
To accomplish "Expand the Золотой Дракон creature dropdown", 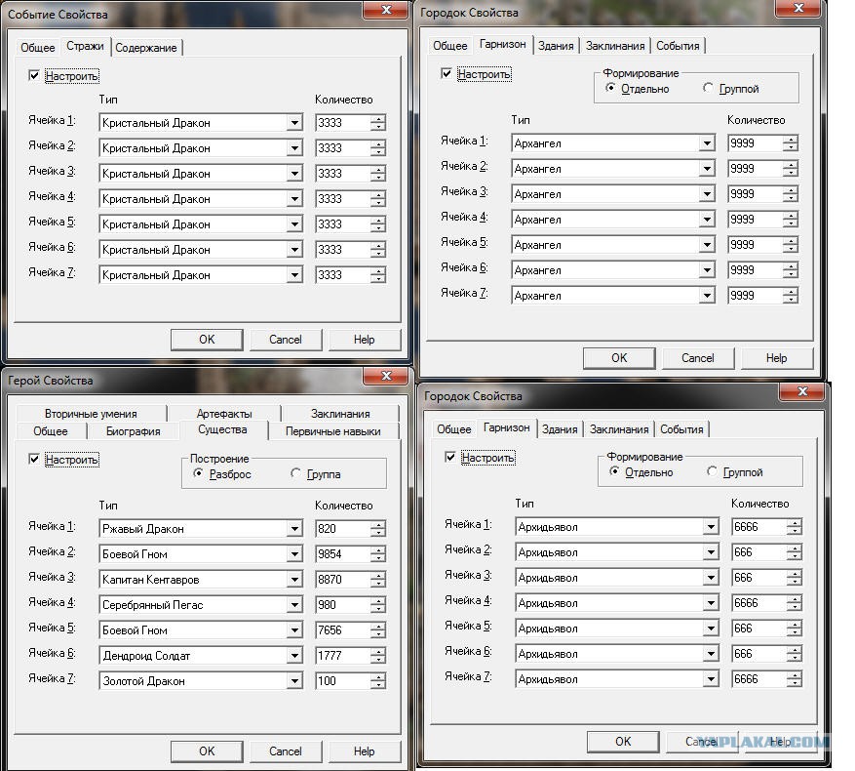I will pos(294,681).
